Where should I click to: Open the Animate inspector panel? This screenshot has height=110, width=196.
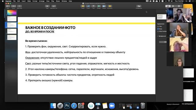pos(173,6)
